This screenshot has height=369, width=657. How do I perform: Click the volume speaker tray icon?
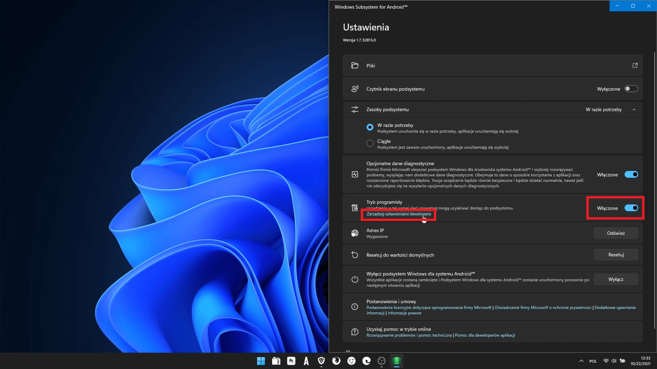pyautogui.click(x=614, y=361)
